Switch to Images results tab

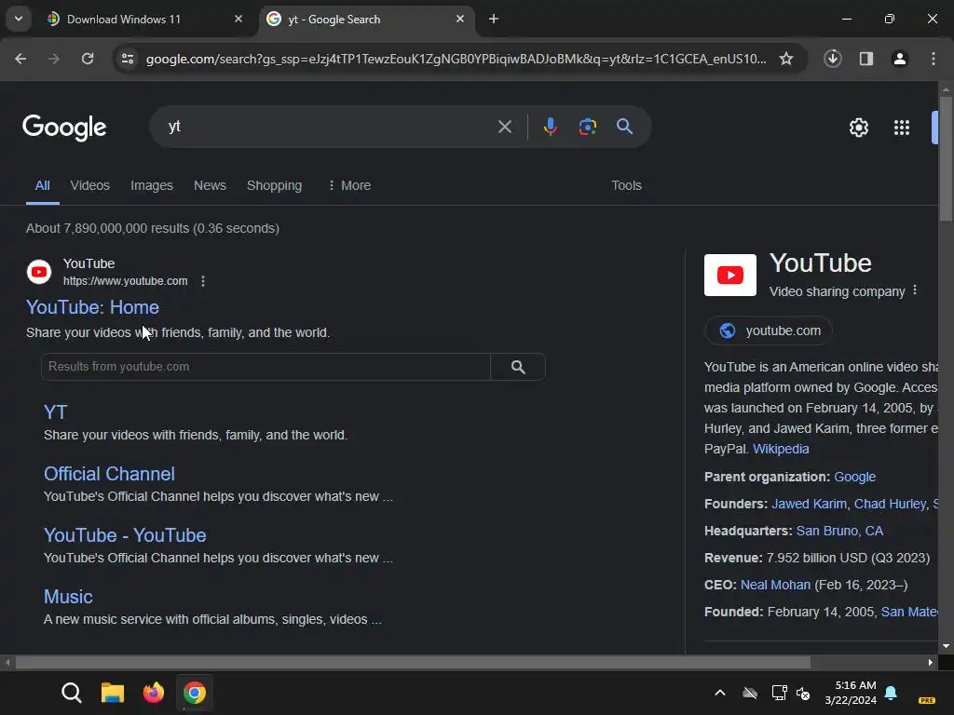coord(152,185)
